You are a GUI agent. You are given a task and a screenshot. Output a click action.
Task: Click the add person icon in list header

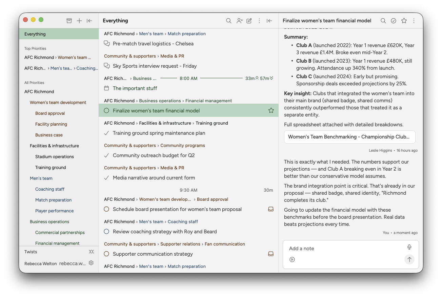tap(239, 21)
